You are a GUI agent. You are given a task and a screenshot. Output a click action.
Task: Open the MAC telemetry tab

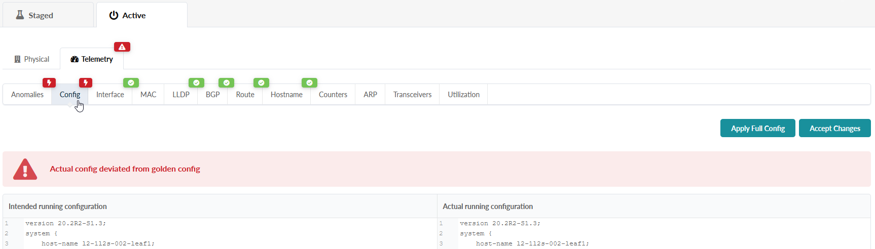[148, 95]
